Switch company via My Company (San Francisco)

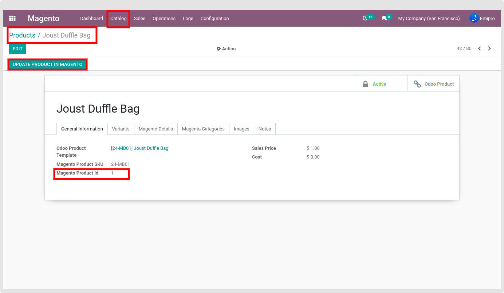click(429, 18)
